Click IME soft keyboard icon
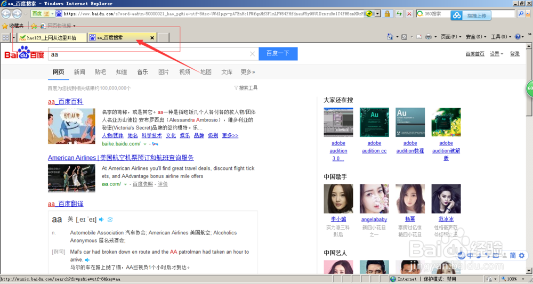The width and height of the screenshot is (533, 284). (x=496, y=255)
